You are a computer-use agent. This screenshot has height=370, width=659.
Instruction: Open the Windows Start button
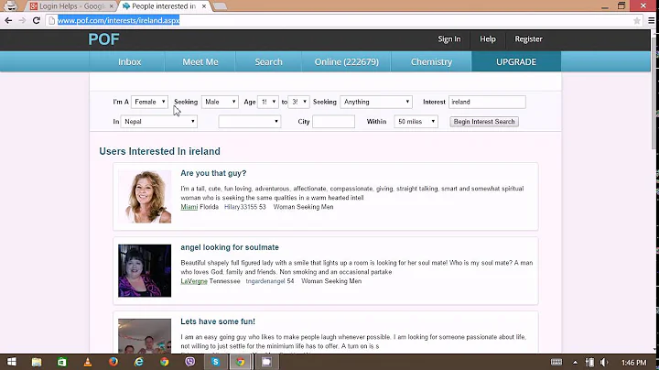click(12, 362)
